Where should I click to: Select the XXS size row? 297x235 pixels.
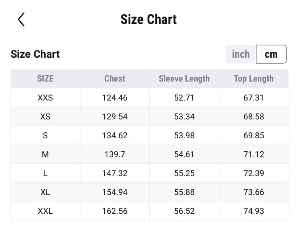pos(45,98)
